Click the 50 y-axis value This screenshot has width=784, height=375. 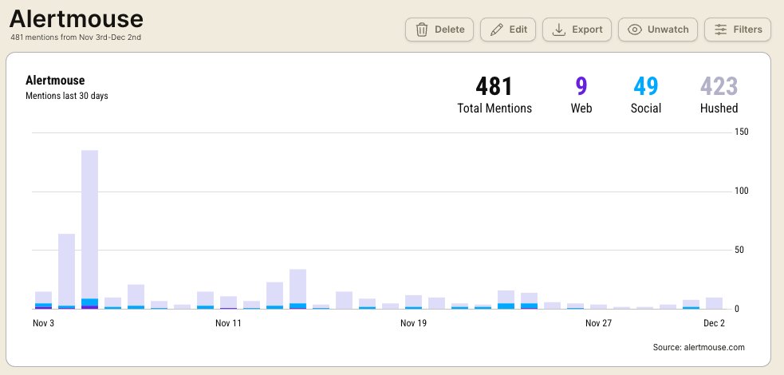click(x=739, y=250)
